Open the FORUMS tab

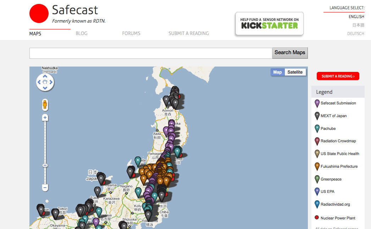click(131, 34)
